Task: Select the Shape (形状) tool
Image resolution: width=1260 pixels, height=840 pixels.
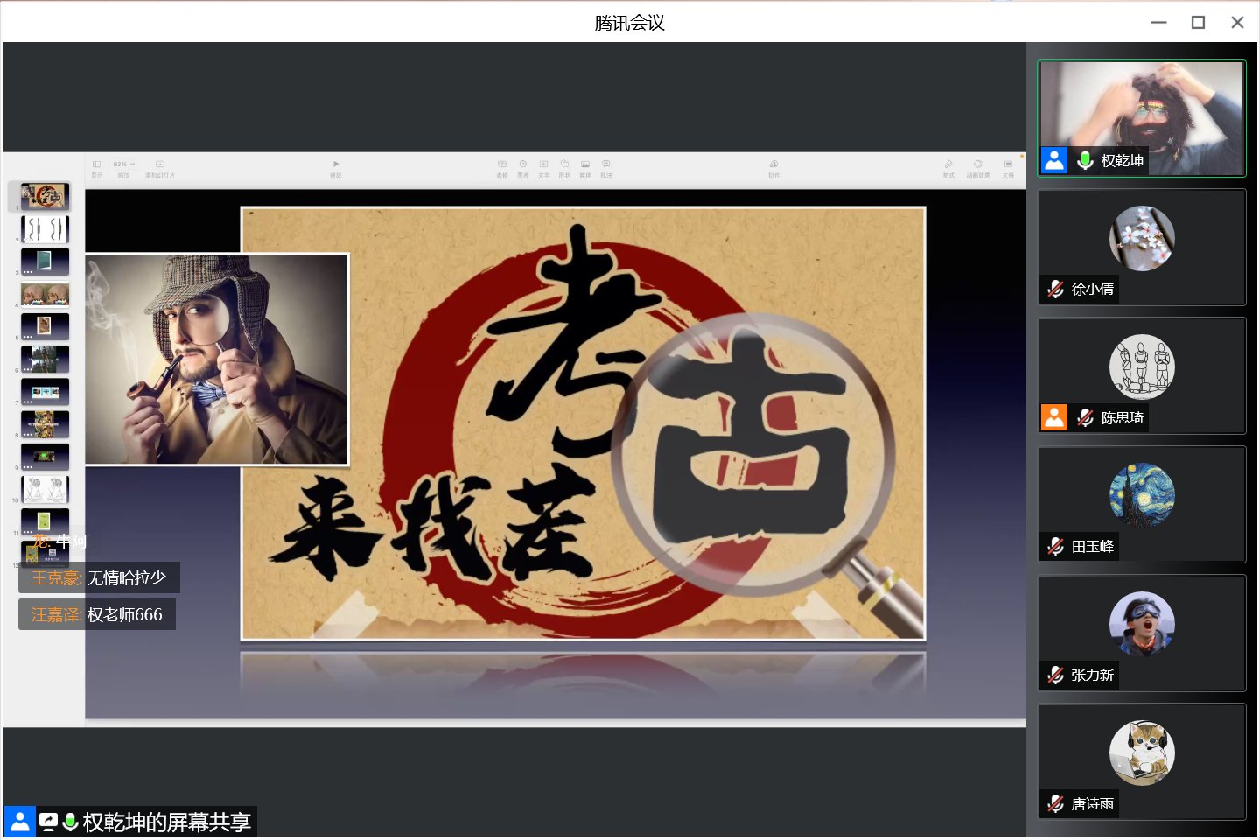Action: [x=564, y=164]
